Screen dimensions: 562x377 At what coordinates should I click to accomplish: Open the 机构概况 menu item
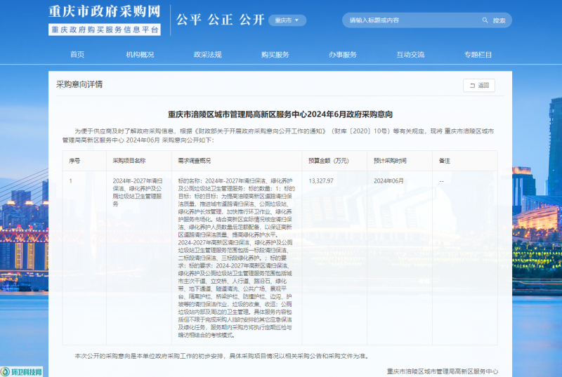(140, 55)
